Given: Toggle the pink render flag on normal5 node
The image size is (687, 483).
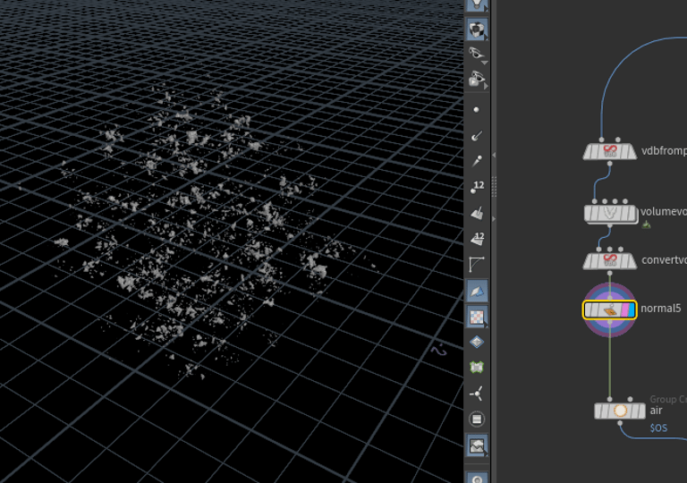Looking at the screenshot, I should point(624,309).
